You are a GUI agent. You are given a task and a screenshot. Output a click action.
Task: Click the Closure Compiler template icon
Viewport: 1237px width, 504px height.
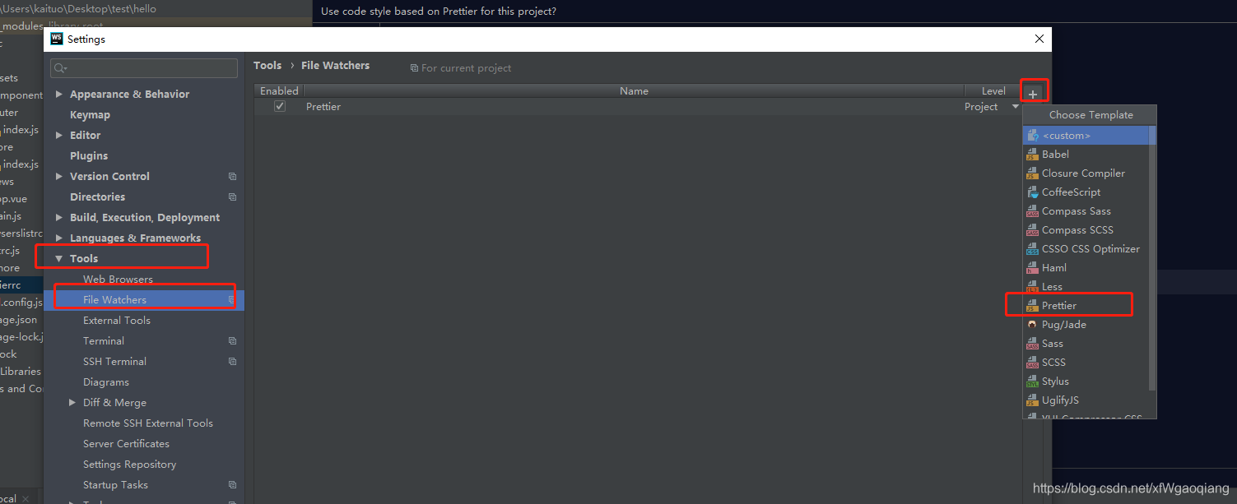pyautogui.click(x=1032, y=173)
